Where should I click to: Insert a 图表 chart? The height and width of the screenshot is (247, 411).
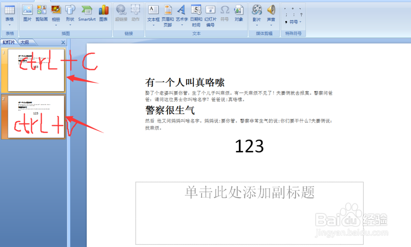[104, 13]
